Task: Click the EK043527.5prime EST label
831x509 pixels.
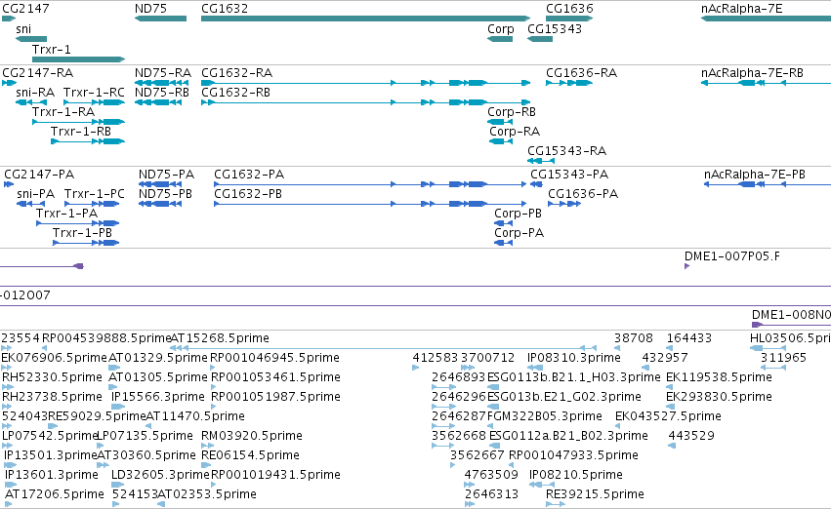Action: coord(668,416)
